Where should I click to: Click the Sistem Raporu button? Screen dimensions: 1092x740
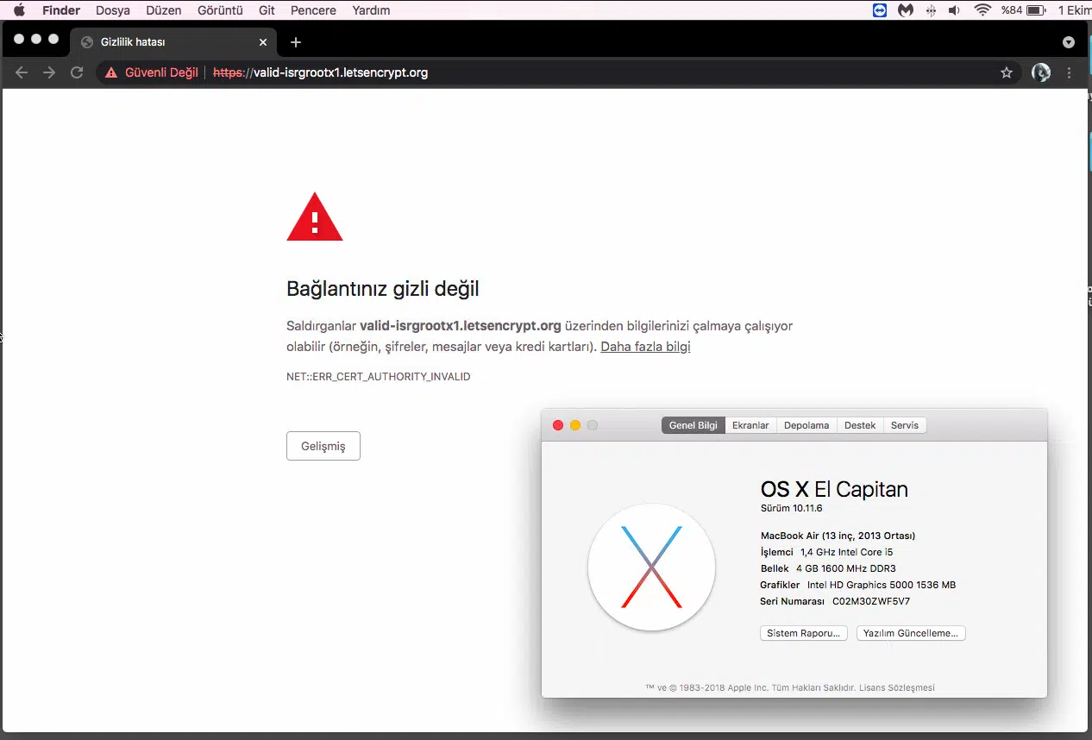pyautogui.click(x=803, y=633)
